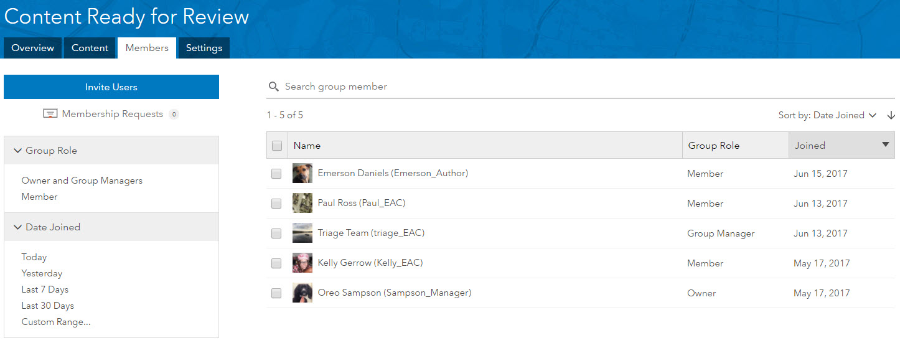Click Paul Ross's avatar image
The height and width of the screenshot is (348, 900).
tap(302, 204)
